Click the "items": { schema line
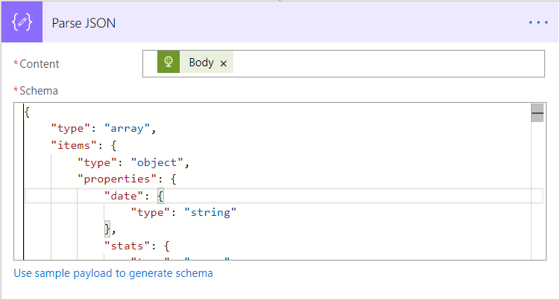This screenshot has height=300, width=560. [x=84, y=145]
